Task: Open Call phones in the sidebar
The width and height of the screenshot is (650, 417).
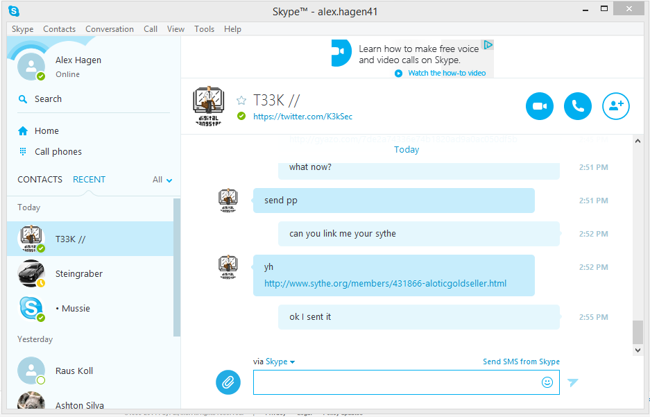Action: 58,152
